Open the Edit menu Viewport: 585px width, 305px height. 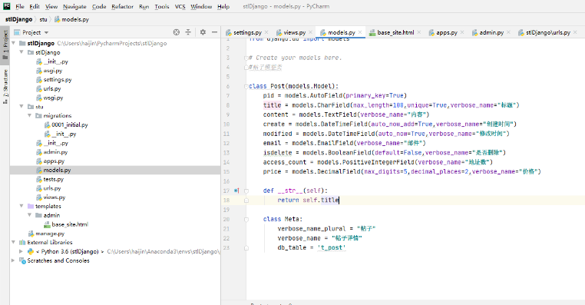click(35, 6)
